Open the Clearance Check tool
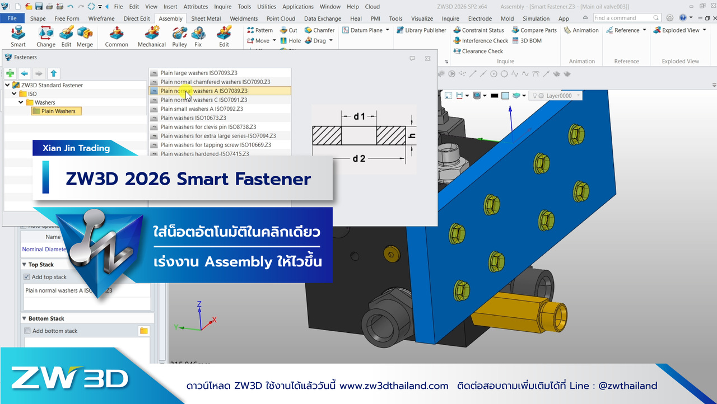The width and height of the screenshot is (717, 404). pyautogui.click(x=478, y=51)
